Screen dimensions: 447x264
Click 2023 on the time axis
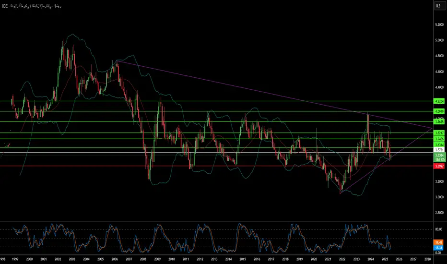tap(356, 259)
